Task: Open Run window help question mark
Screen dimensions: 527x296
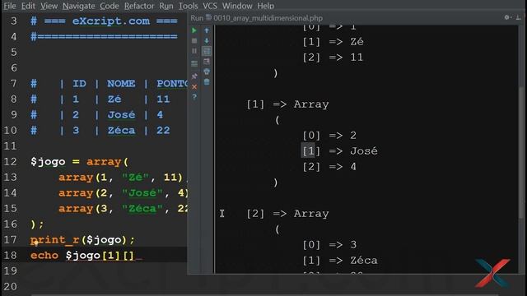Action: click(194, 97)
